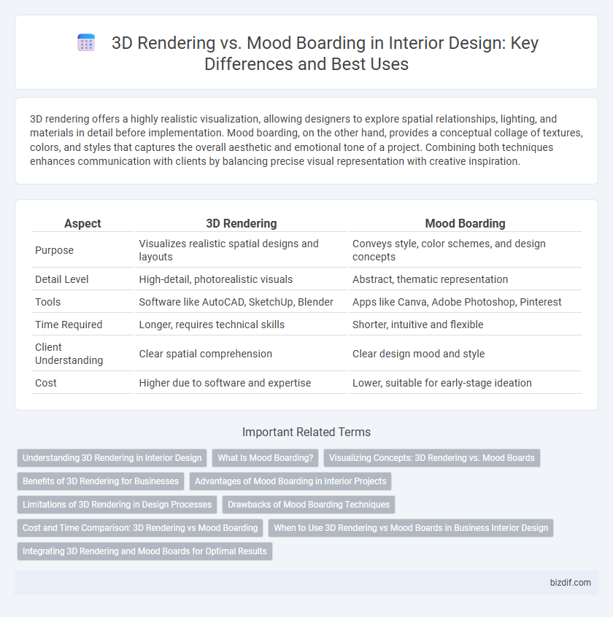Click 'When to Use 3D Rendering vs Mood Boards' tag
Screen dimensions: 613x617
[x=411, y=528]
